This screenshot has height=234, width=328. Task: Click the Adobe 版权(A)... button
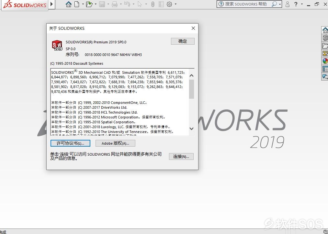pos(115,143)
